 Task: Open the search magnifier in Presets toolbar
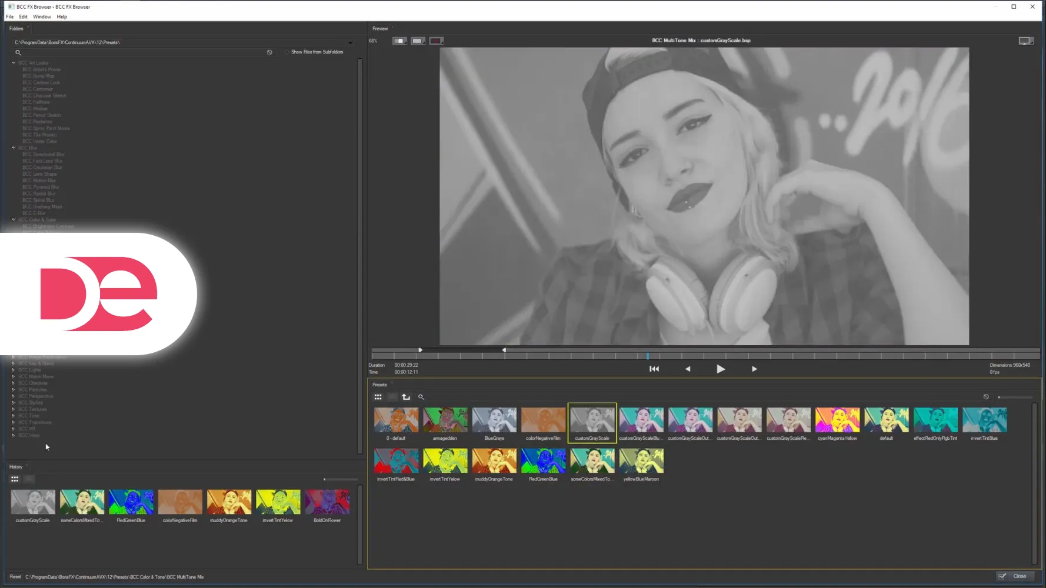pyautogui.click(x=421, y=397)
